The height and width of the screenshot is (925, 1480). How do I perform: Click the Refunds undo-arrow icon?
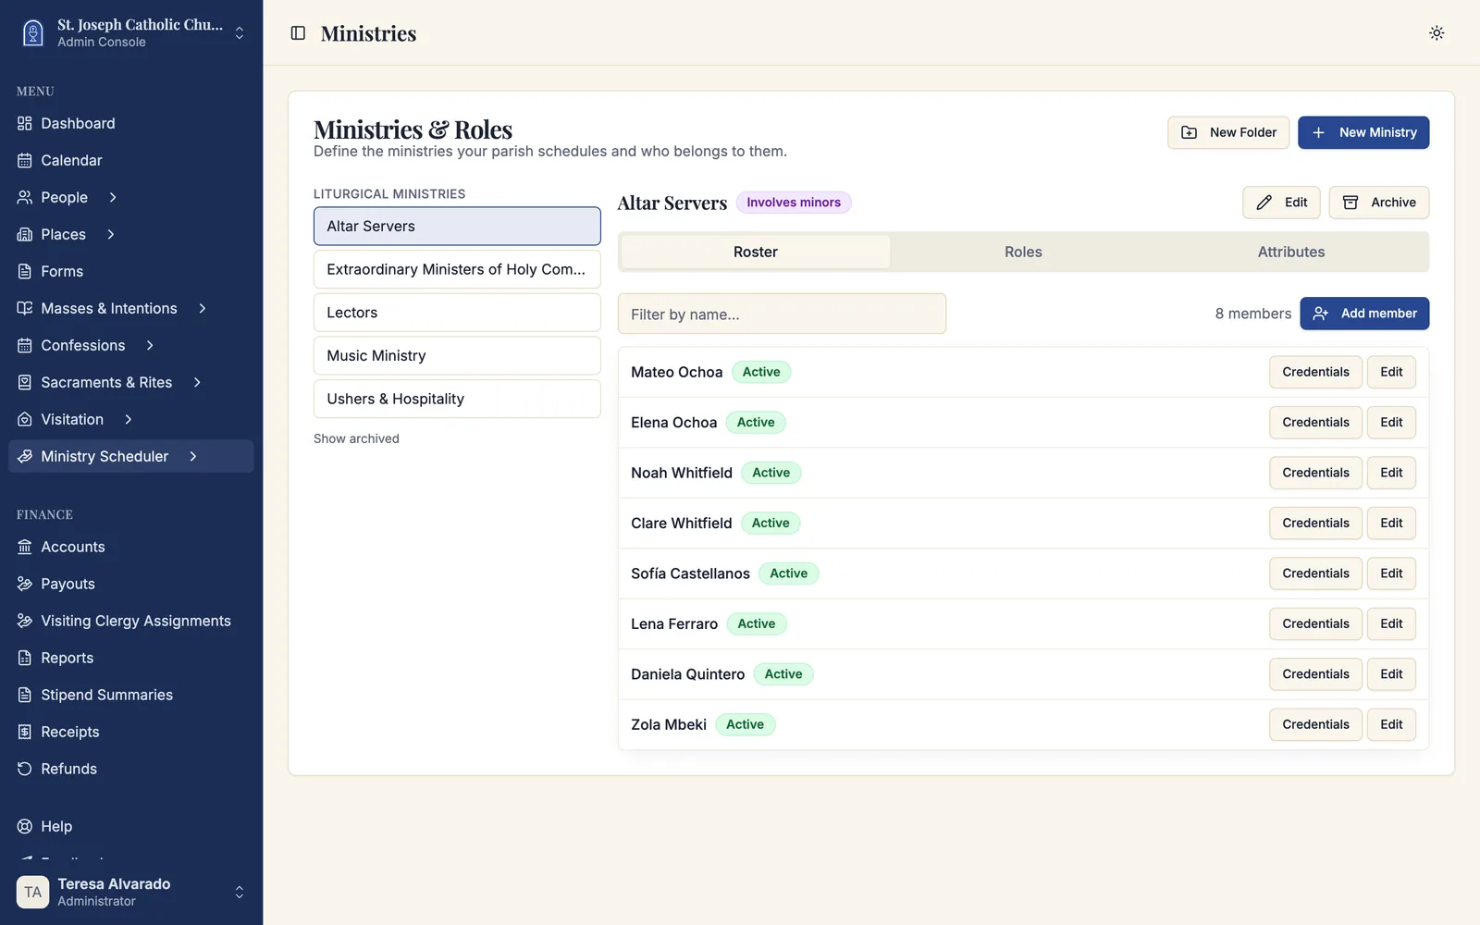[25, 770]
